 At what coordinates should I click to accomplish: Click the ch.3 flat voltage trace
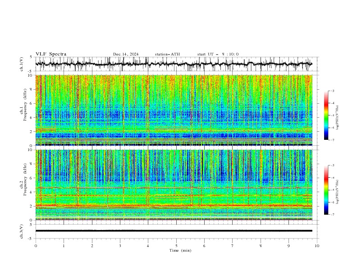click(x=174, y=231)
